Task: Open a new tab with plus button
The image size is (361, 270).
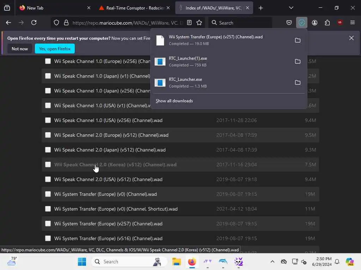Action: click(x=261, y=8)
